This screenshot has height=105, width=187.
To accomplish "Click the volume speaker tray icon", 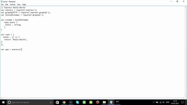I will pyautogui.click(x=164, y=102).
